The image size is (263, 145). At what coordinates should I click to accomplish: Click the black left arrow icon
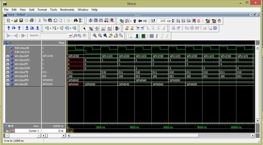140,21
